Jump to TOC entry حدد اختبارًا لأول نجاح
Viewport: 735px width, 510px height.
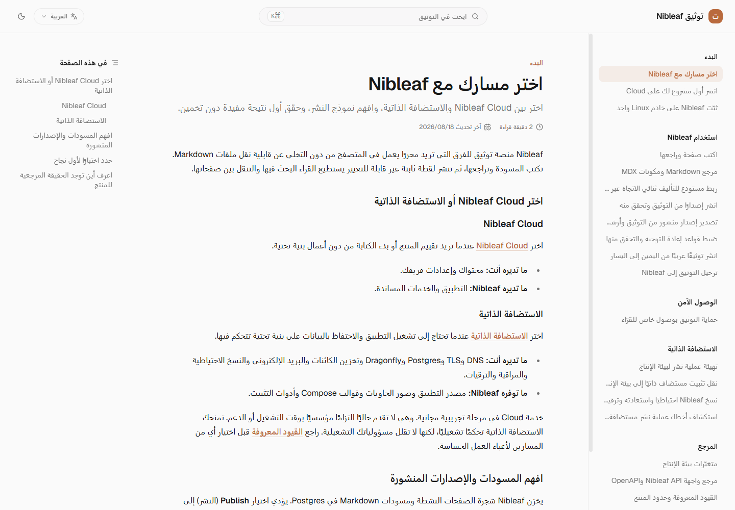point(83,160)
